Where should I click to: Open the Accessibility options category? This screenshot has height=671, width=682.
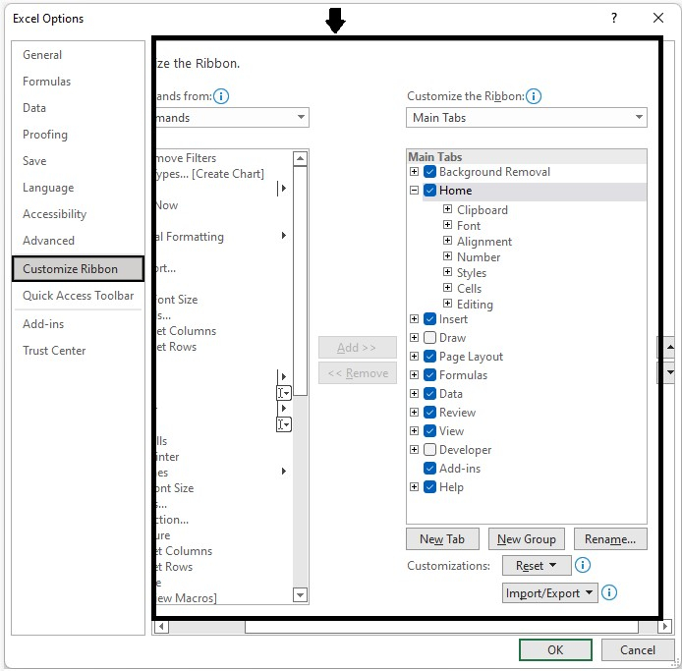pyautogui.click(x=54, y=214)
